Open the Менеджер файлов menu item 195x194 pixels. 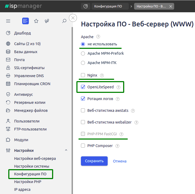pos(31,110)
